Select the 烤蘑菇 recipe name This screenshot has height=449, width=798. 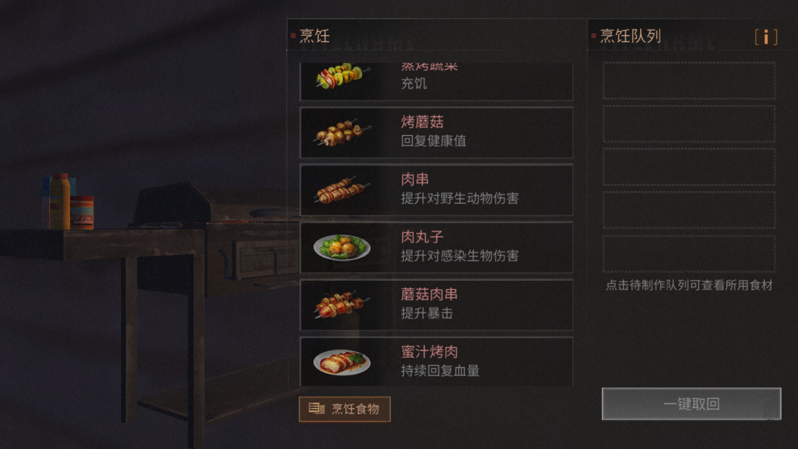tap(422, 122)
